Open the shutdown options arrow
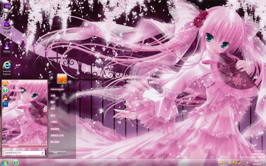266x166 pixels. (63, 153)
